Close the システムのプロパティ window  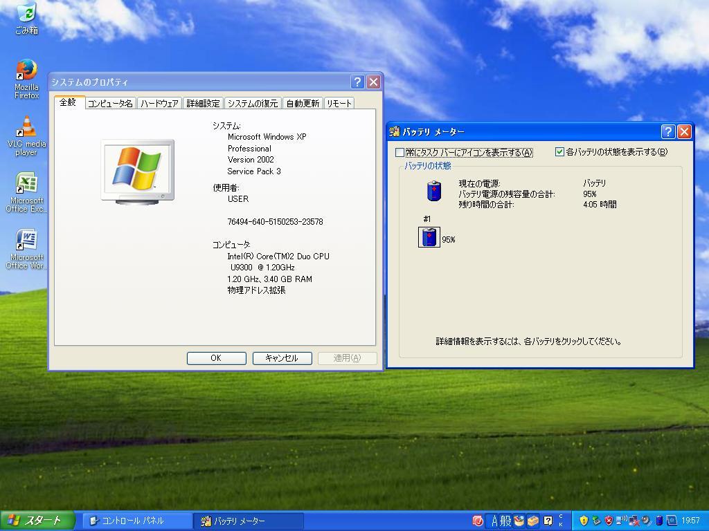[373, 82]
